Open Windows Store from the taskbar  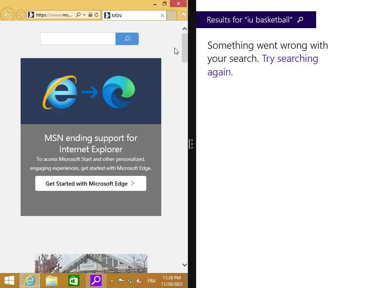(x=74, y=280)
